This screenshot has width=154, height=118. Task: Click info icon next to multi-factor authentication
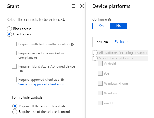coord(72,44)
